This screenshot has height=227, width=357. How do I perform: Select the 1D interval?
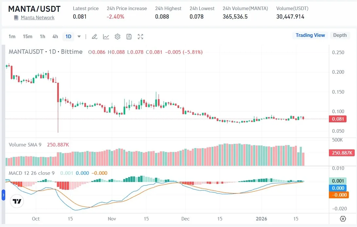[x=68, y=37]
